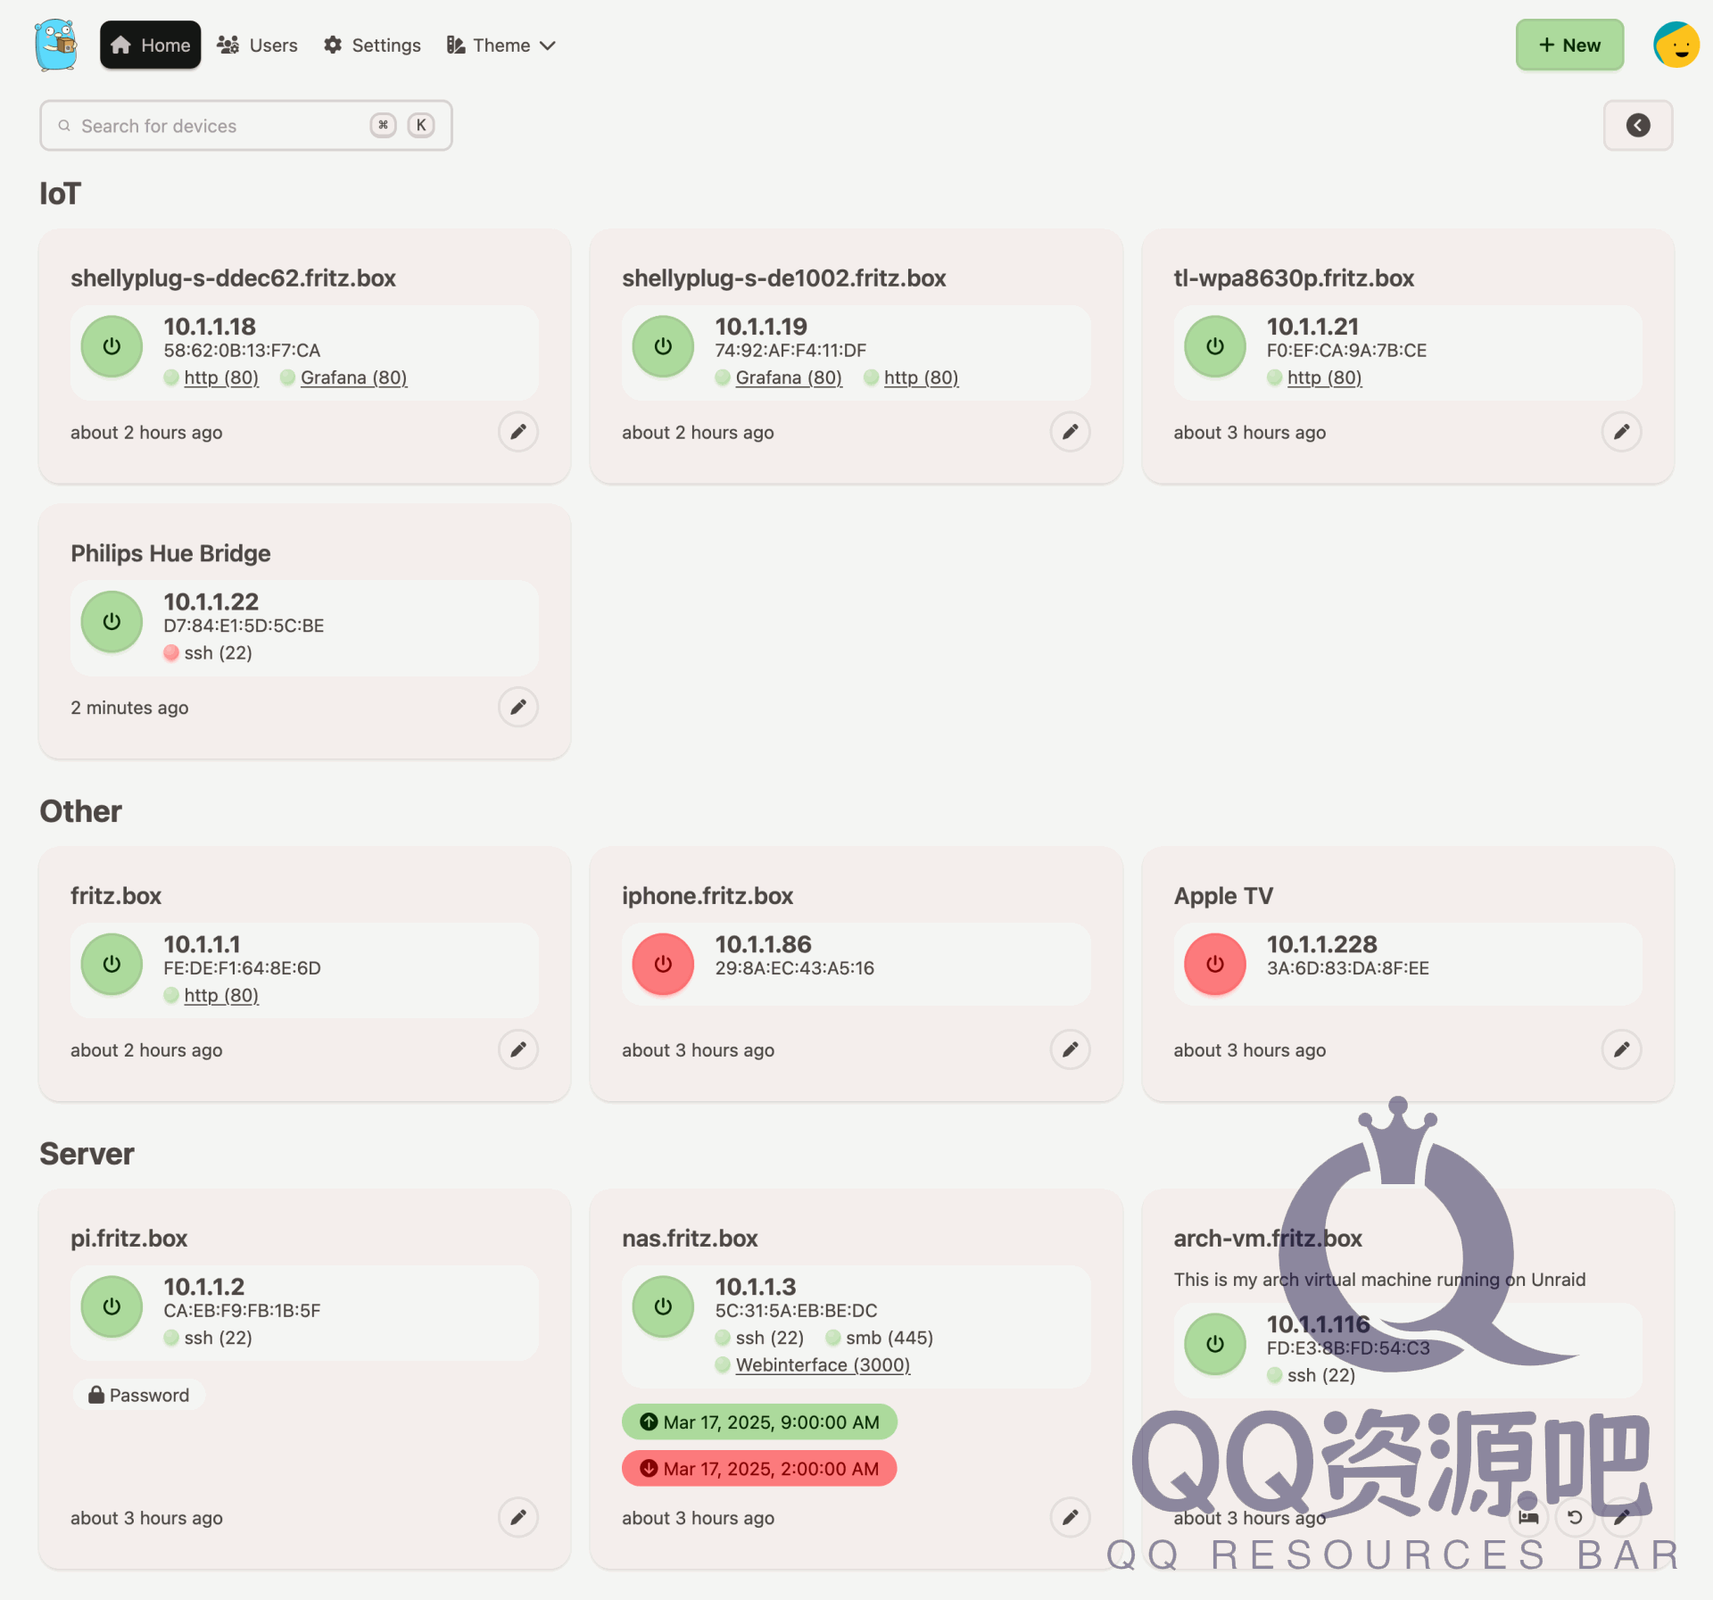Toggle power for shellyplug-s-ddec62.fritz.box

(112, 346)
